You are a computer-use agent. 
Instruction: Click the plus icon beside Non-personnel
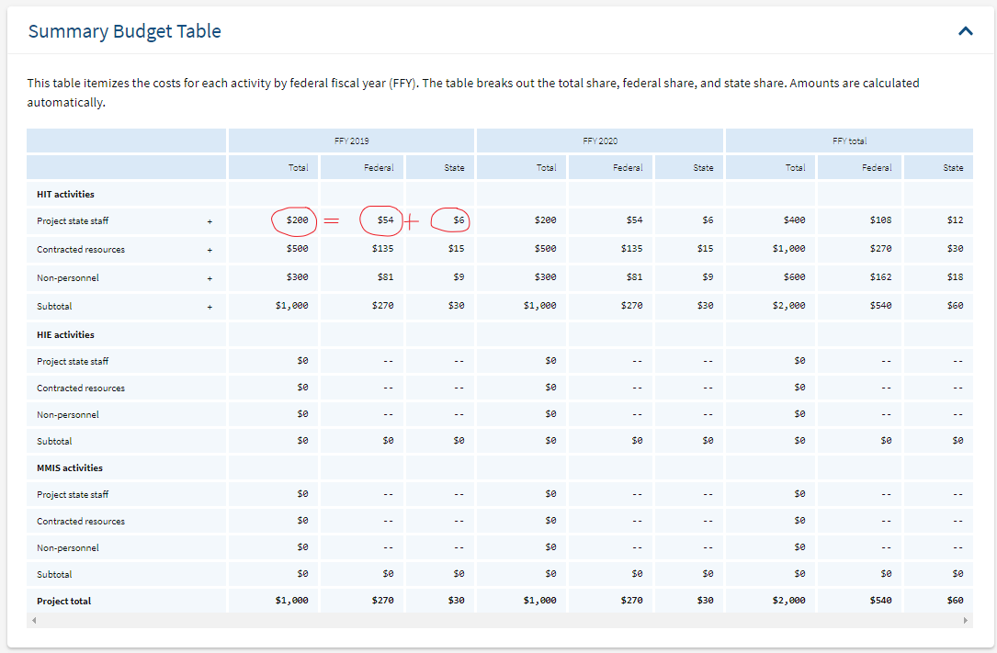click(210, 277)
